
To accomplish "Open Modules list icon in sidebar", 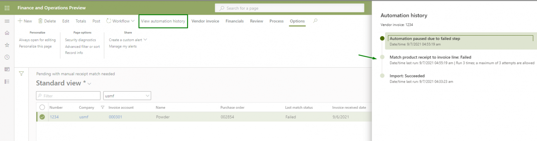I will tap(7, 81).
